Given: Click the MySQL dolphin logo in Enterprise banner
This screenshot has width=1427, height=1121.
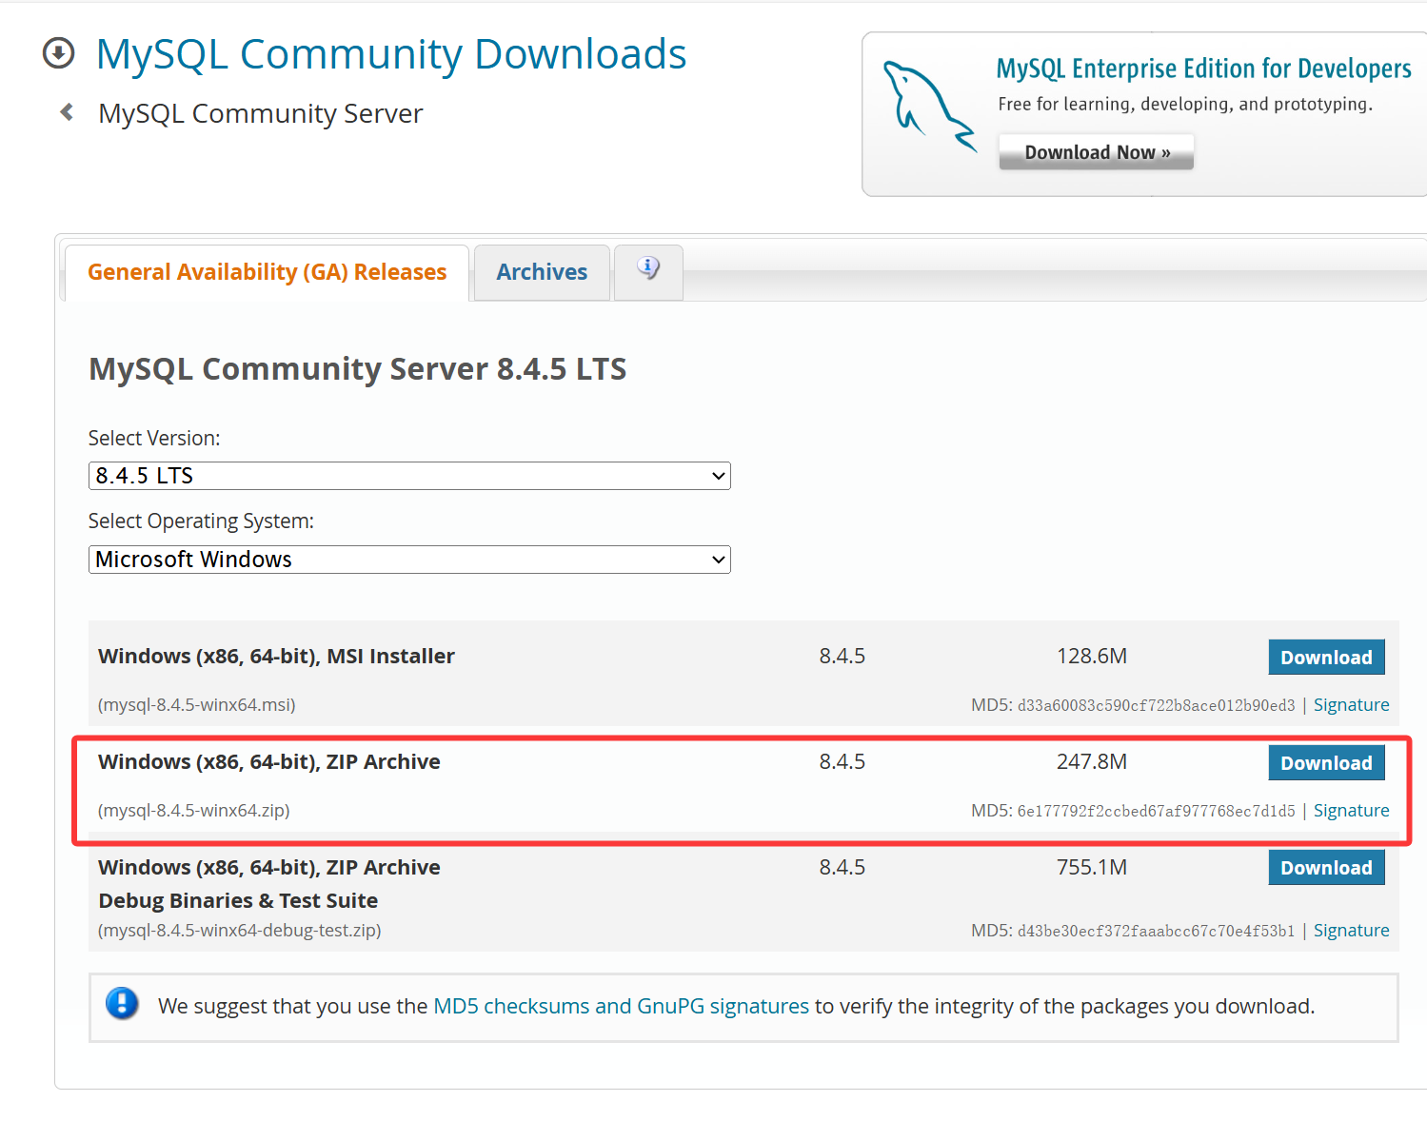Looking at the screenshot, I should (x=929, y=106).
